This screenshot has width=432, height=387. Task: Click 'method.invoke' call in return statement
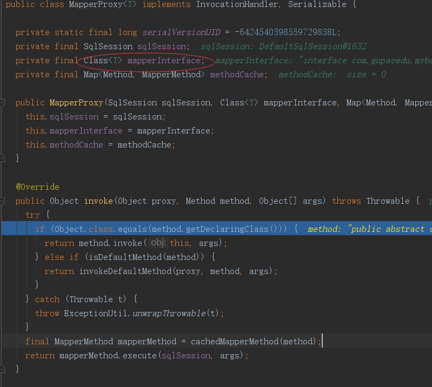[x=110, y=243]
